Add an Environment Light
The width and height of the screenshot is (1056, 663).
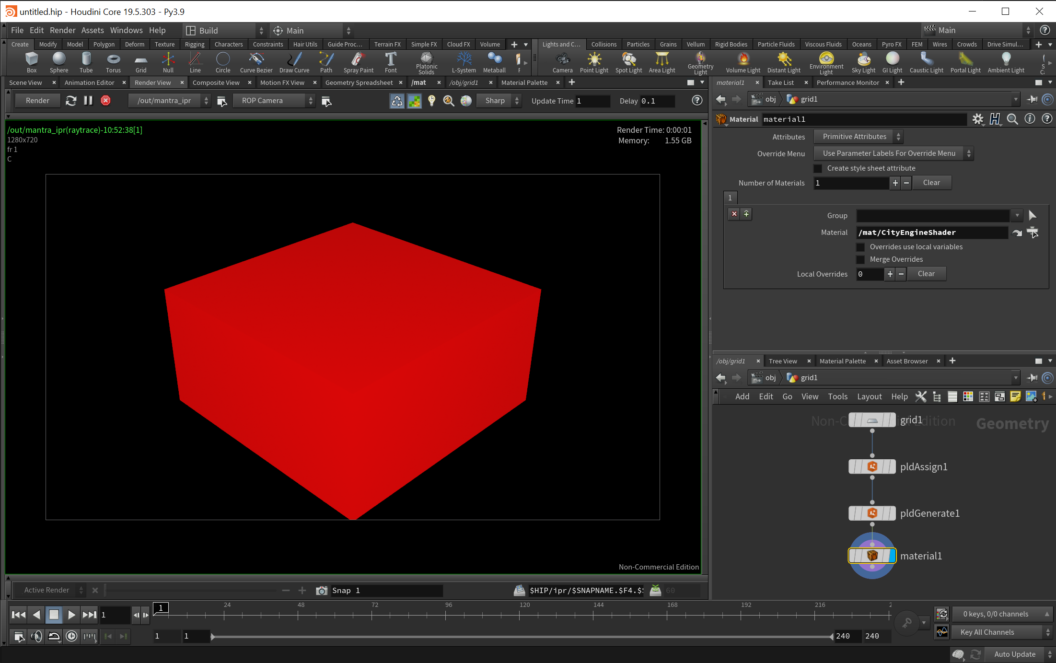(826, 63)
